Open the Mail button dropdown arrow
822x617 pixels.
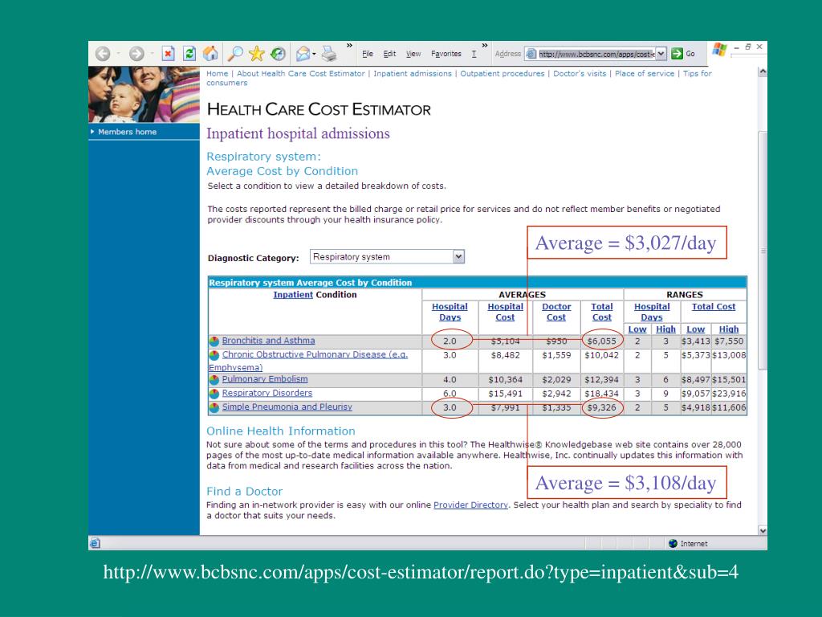click(x=314, y=54)
